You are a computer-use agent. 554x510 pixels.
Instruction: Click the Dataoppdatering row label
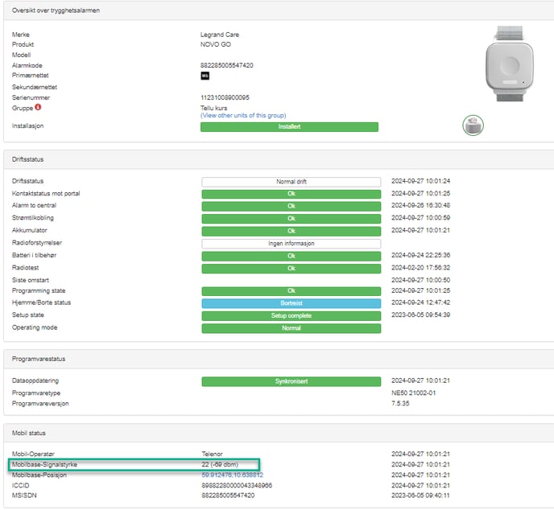[35, 380]
